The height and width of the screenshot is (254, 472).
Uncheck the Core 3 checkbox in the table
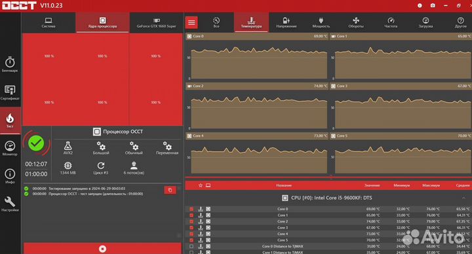point(191,228)
